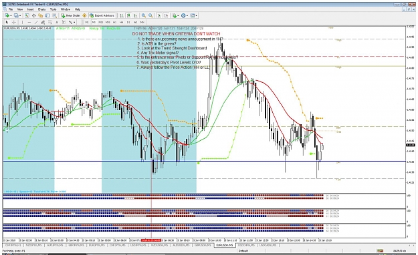
Task: Expand the Periods dropdown arrow
Action: (187, 16)
